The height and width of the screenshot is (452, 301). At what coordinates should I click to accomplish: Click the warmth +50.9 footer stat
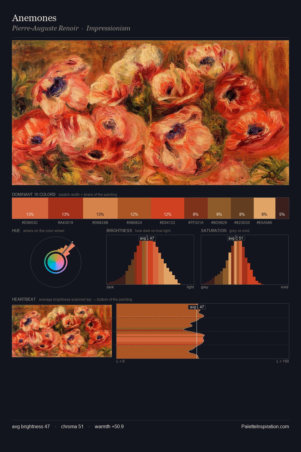(109, 426)
